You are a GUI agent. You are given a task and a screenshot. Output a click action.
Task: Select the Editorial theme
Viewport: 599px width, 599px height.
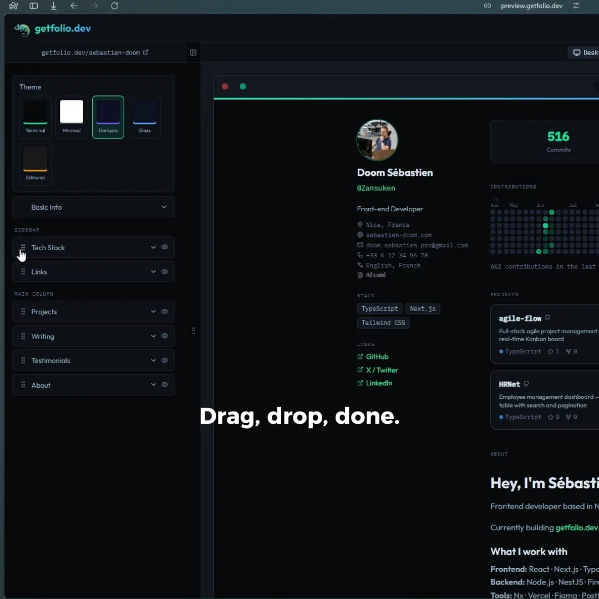point(35,164)
